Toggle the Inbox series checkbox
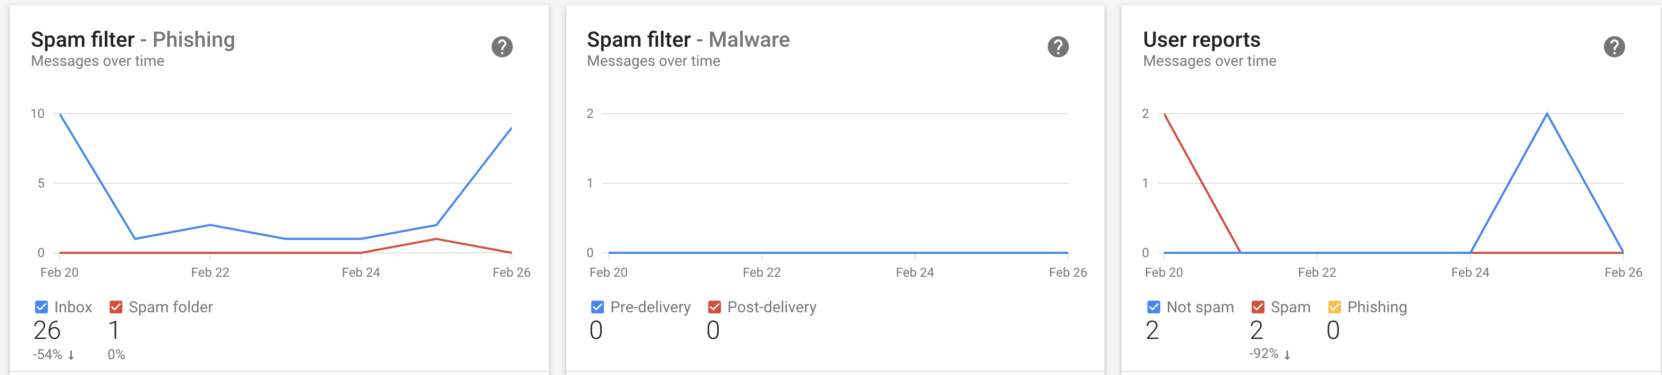Screen dimensions: 1662x375 click(x=41, y=308)
